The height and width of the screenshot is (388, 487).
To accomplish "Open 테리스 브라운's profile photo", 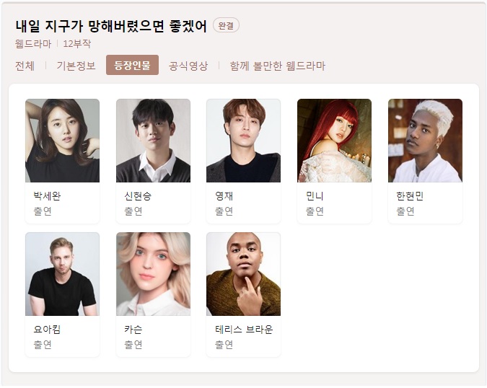I will (x=244, y=274).
